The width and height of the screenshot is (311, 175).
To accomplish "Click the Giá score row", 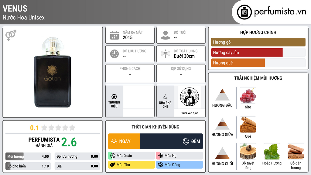I will click(77, 166).
